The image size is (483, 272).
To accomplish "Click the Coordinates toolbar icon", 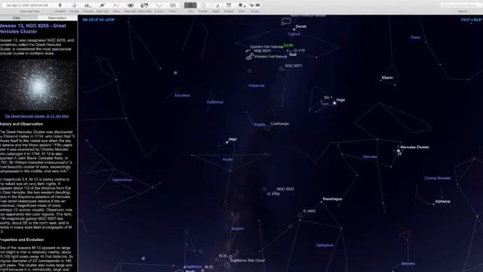I will tap(74, 5).
